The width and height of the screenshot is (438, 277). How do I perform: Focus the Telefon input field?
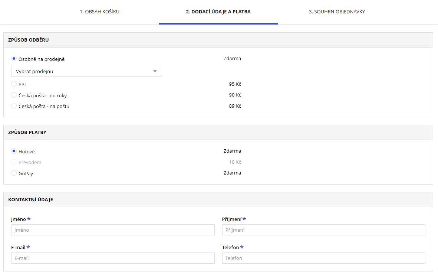[323, 258]
